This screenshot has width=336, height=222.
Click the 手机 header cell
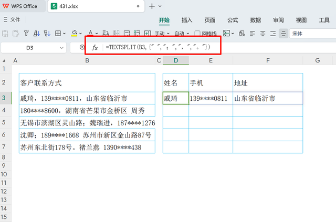pos(211,83)
